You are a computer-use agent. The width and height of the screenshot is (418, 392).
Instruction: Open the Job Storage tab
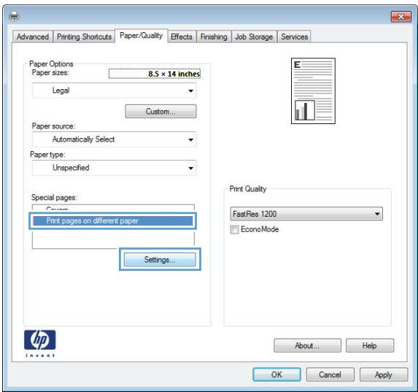pos(254,36)
